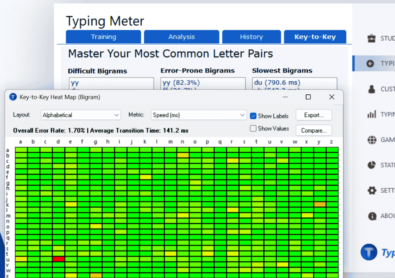This screenshot has height=278, width=395.
Task: Uncheck the Show Labels option
Action: (253, 116)
